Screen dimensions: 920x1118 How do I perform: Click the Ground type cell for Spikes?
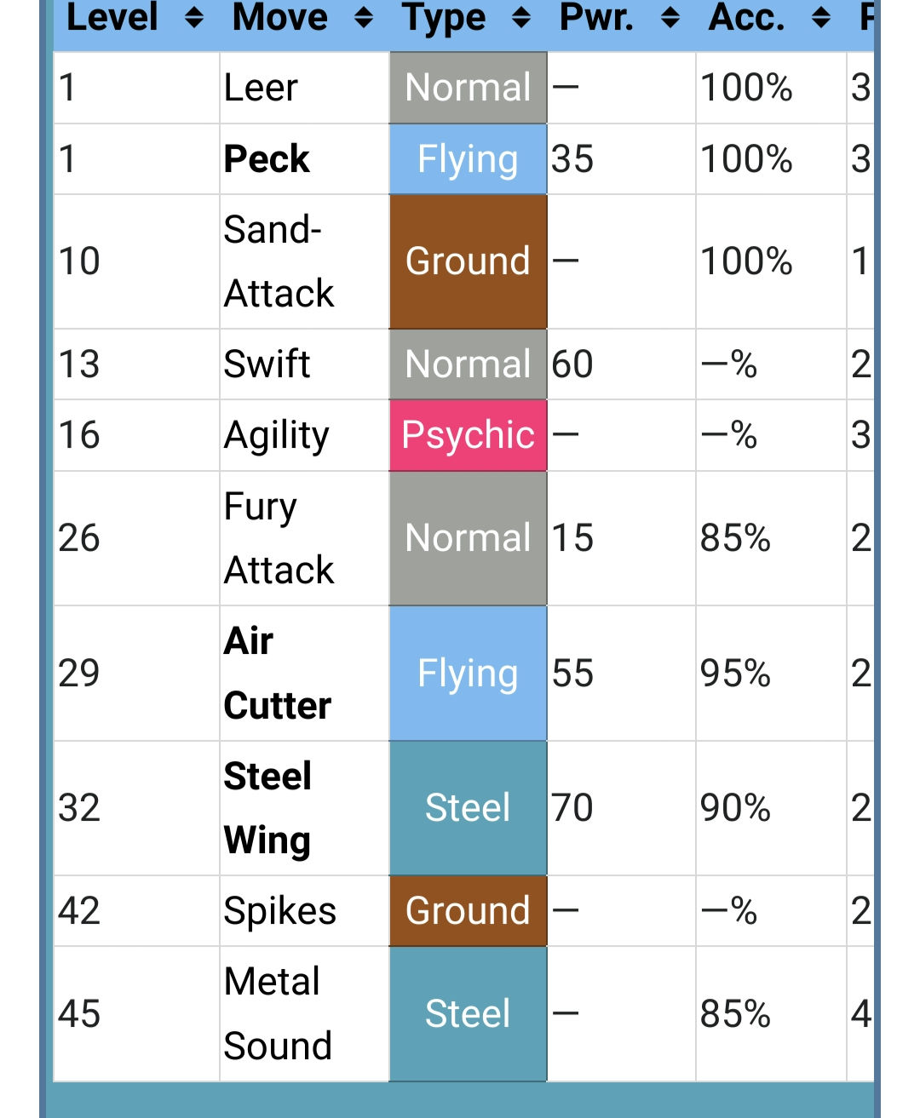(x=468, y=911)
